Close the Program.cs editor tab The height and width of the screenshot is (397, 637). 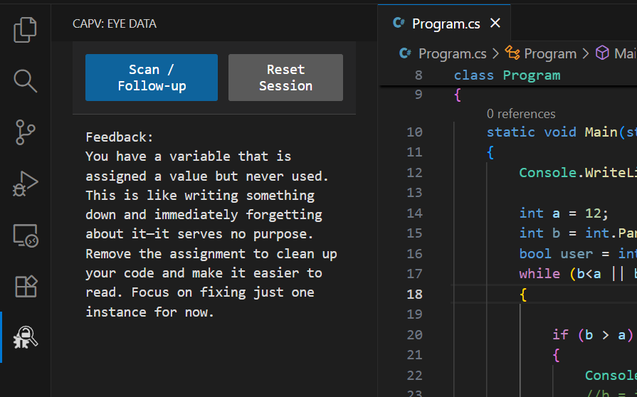[495, 23]
